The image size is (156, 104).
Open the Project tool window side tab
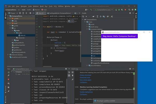point(5,15)
